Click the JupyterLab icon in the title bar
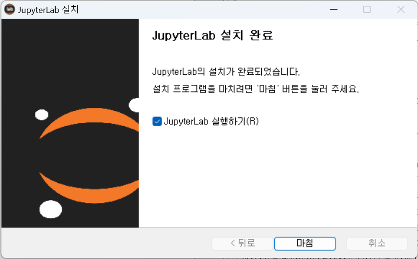Image resolution: width=418 pixels, height=259 pixels. tap(10, 10)
